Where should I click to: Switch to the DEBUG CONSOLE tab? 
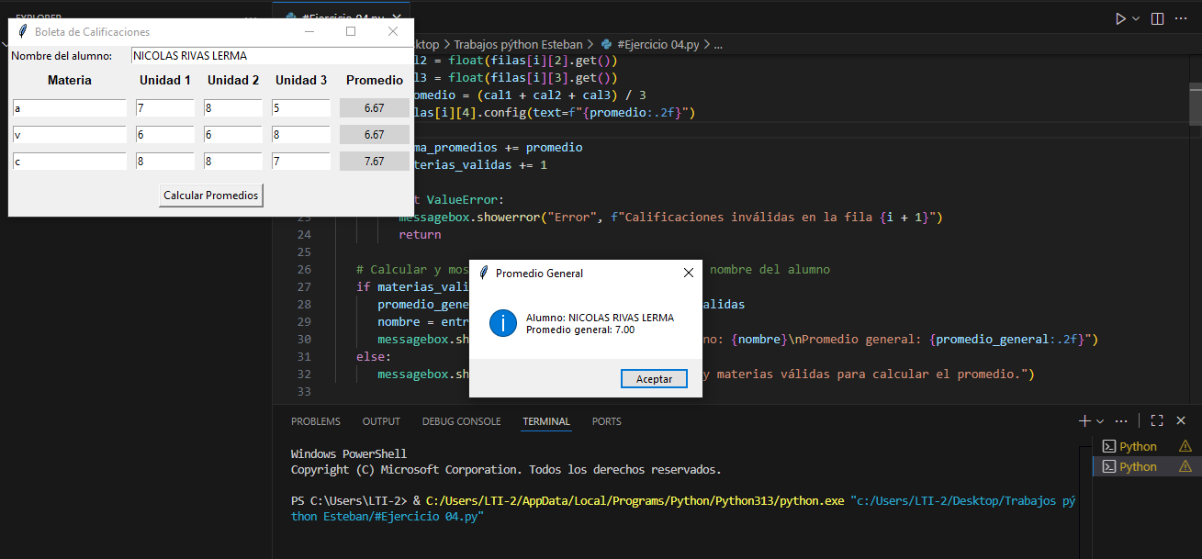coord(461,421)
